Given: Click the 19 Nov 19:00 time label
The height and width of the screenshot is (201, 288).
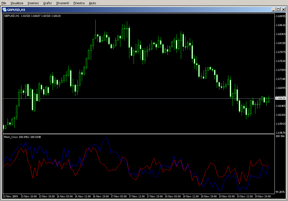Looking at the screenshot, I should click(263, 197).
